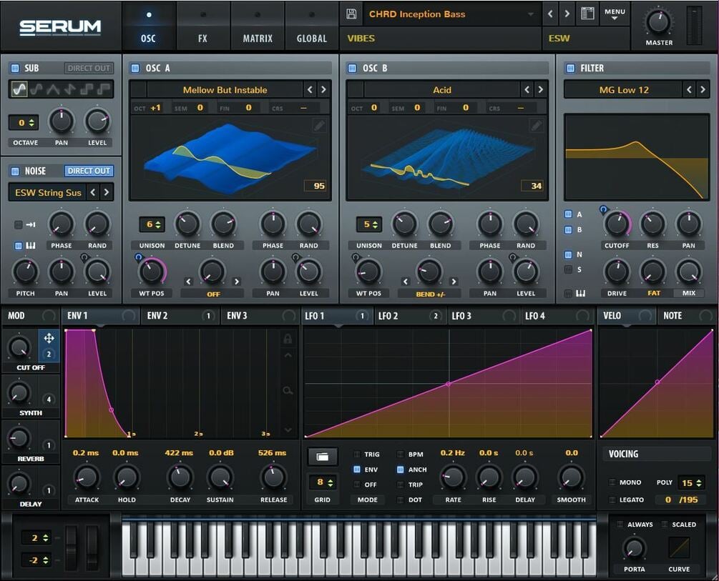Select next filter type arrow
The width and height of the screenshot is (719, 581).
(x=703, y=90)
